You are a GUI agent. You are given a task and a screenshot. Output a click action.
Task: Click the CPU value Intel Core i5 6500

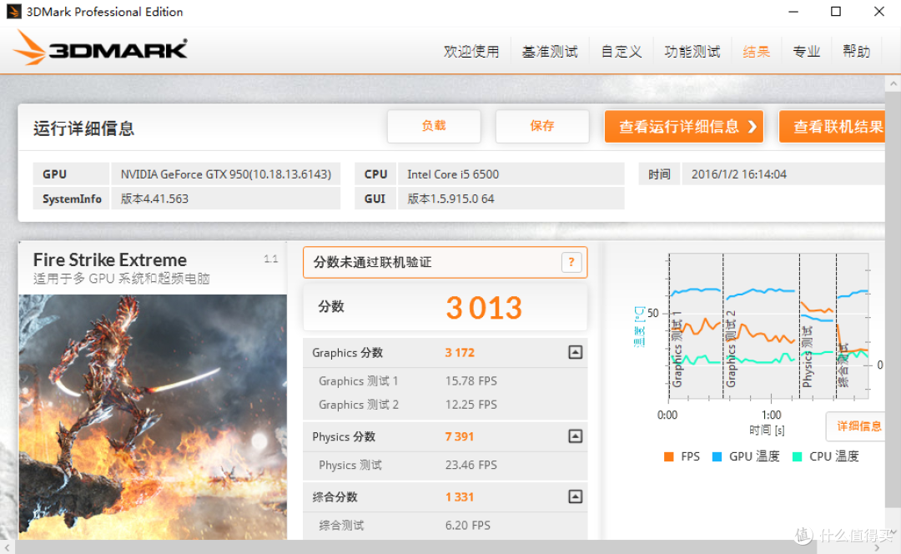tap(511, 174)
